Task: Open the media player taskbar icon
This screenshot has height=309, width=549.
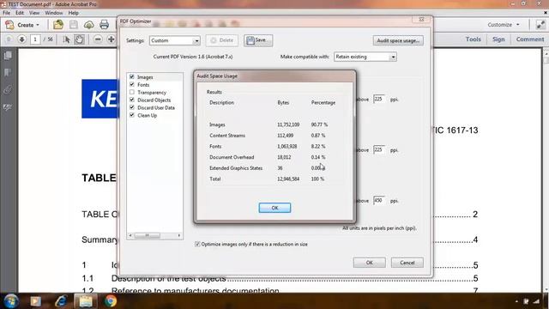Action: coord(36,301)
